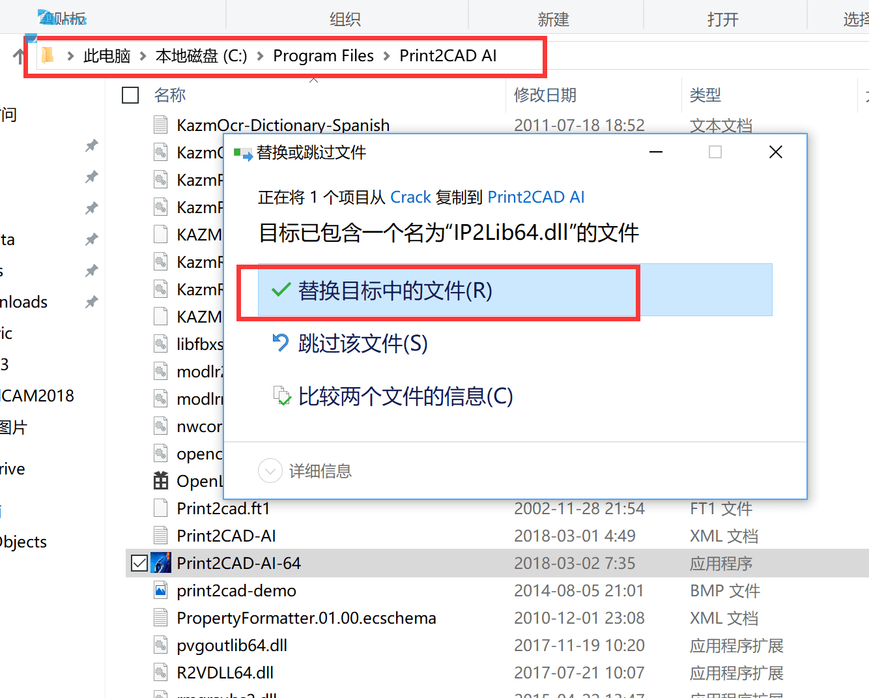Screen dimensions: 869x698
Task: Go up one folder level with the arrow
Action: tap(18, 56)
